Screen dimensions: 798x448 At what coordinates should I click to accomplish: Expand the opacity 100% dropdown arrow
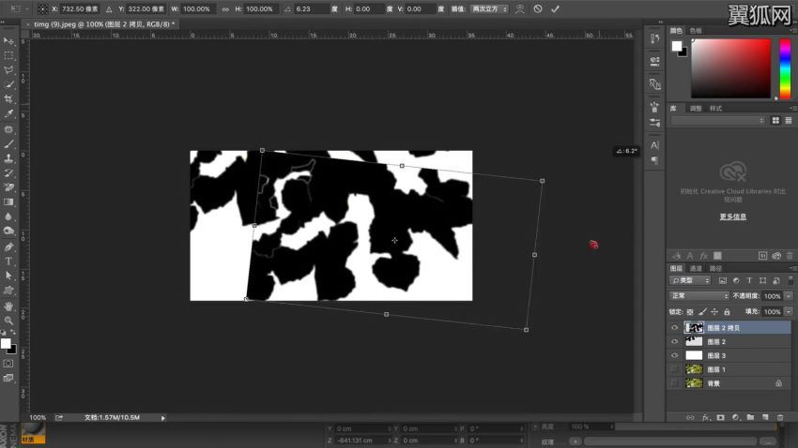[788, 296]
